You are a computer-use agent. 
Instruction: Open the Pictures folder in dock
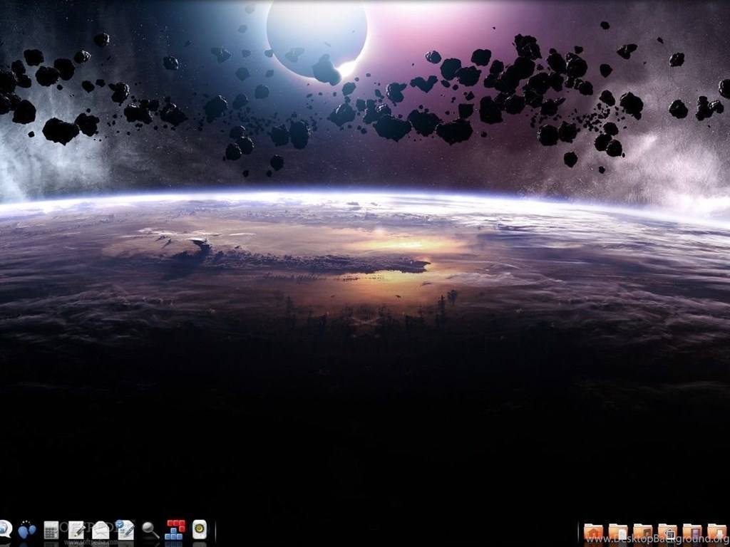(x=667, y=531)
